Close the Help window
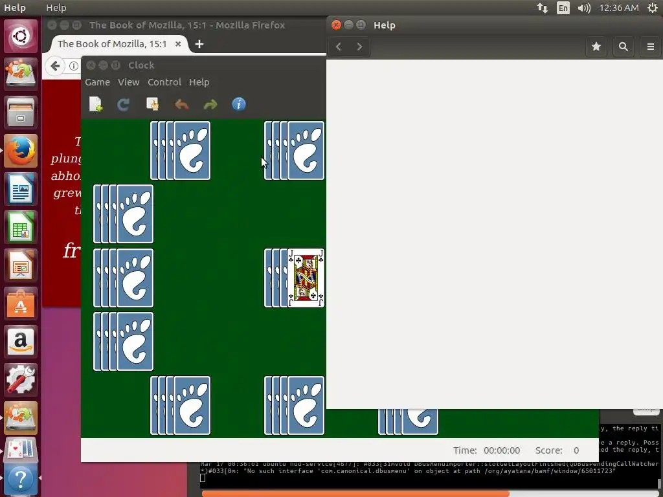This screenshot has height=497, width=663. (336, 25)
